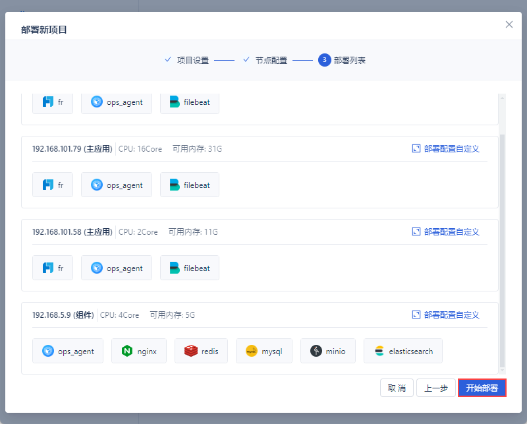Viewport: 527px width, 424px height.
Task: Click the scrollbar up arrow
Action: (502, 98)
